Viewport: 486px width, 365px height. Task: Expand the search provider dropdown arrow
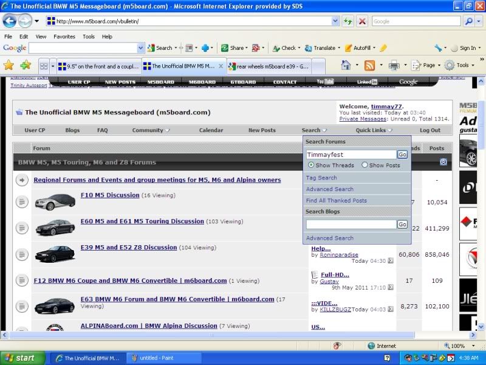coord(479,21)
